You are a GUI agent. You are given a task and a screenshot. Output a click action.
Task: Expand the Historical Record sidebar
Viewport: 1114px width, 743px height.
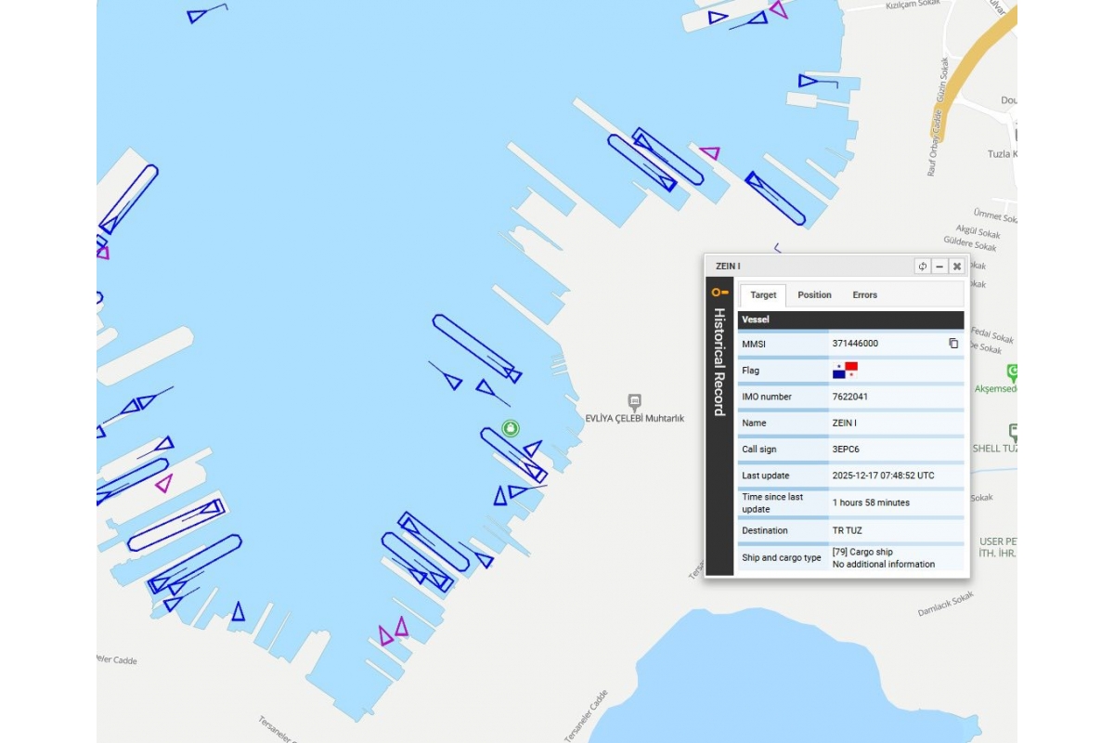719,362
